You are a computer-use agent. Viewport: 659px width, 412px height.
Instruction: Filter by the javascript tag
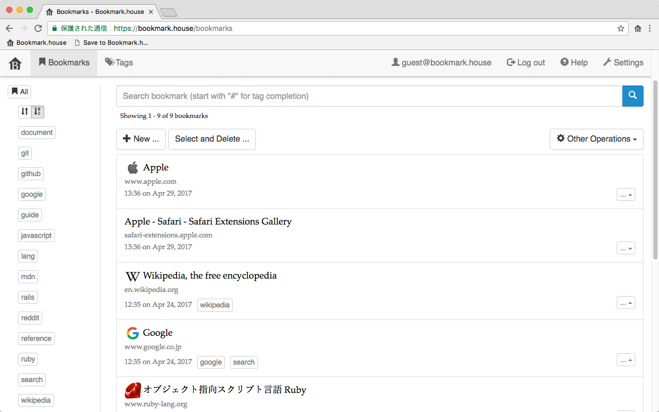(36, 235)
